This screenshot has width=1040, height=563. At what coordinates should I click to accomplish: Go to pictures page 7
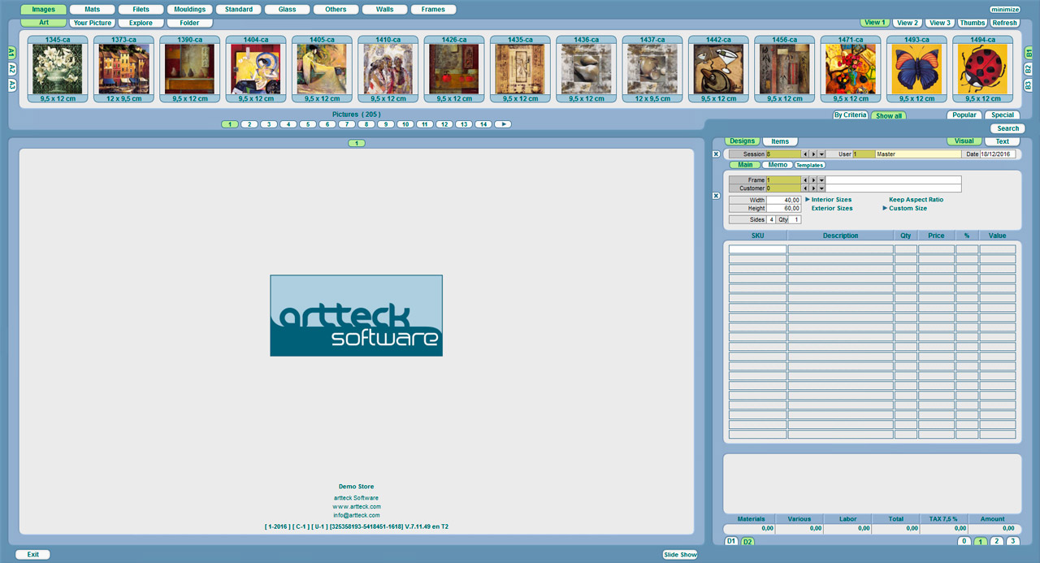pyautogui.click(x=347, y=124)
